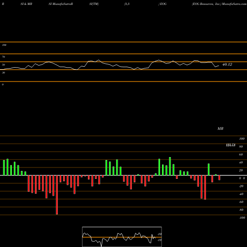Click the RSI axis label 30
Viewport: 247px width, 247px height.
[3, 73]
